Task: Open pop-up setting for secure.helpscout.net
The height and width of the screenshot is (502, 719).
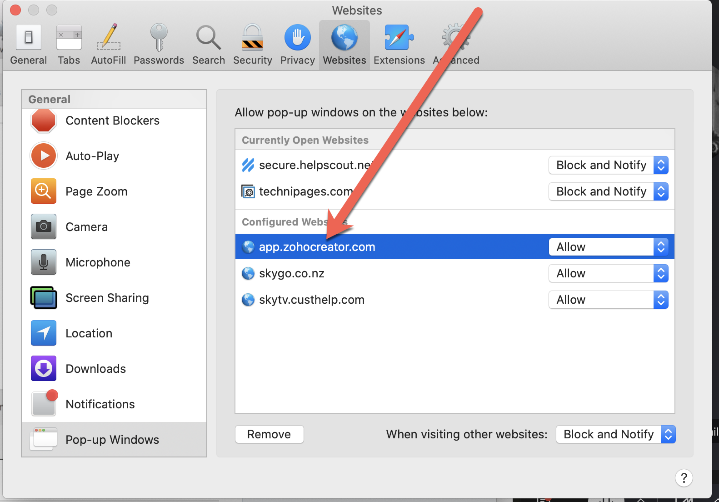Action: (609, 165)
